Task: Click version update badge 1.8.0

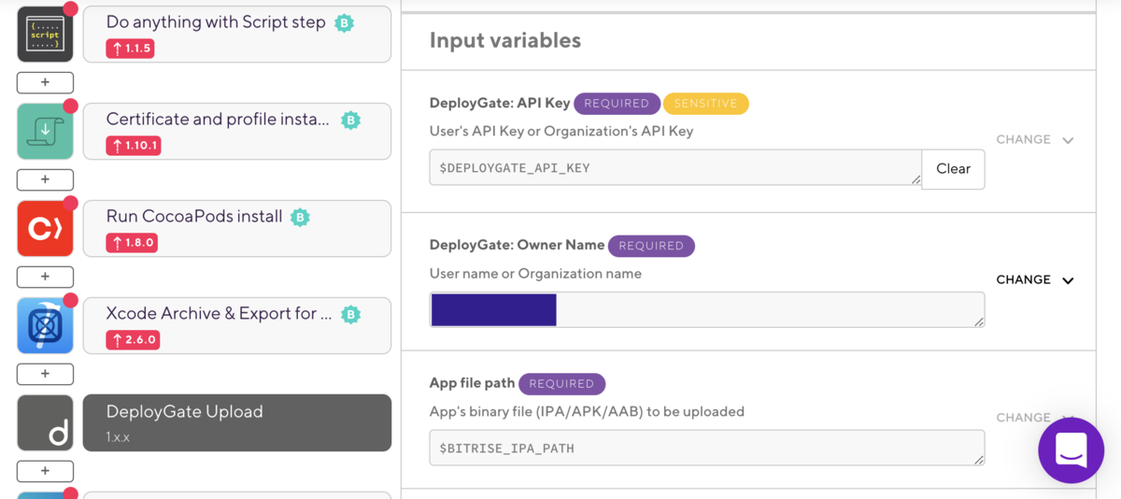Action: click(131, 243)
